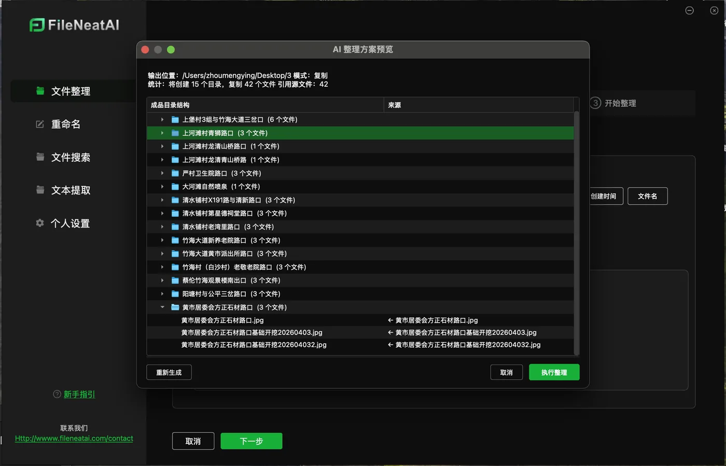Click folder icon of 上河滩村龙清山桥路口

point(175,147)
